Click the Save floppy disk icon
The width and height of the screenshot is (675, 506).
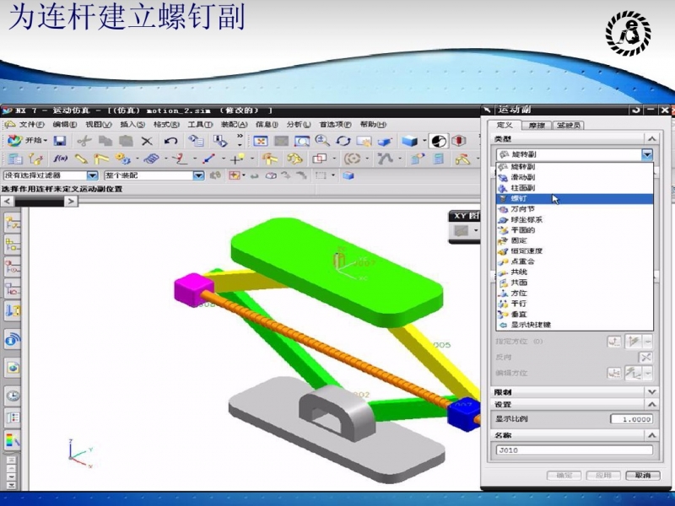click(59, 141)
